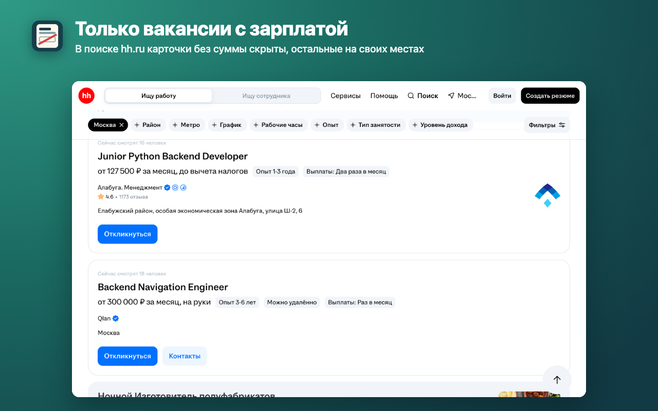
Task: Open the 1173 отзыва reviews link
Action: 134,197
